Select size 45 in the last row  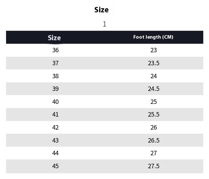[x=55, y=166]
